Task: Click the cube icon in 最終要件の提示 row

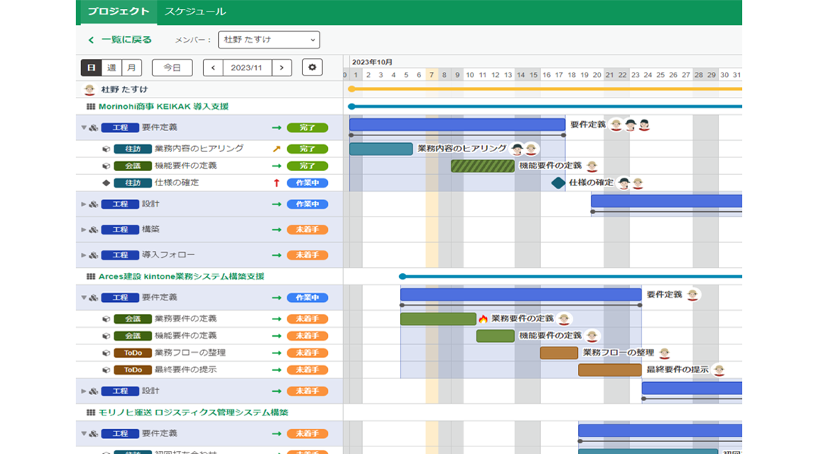Action: [x=106, y=370]
